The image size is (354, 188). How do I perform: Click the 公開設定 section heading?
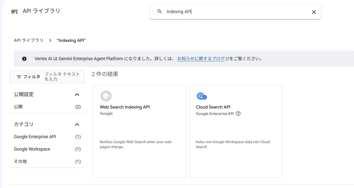24,94
